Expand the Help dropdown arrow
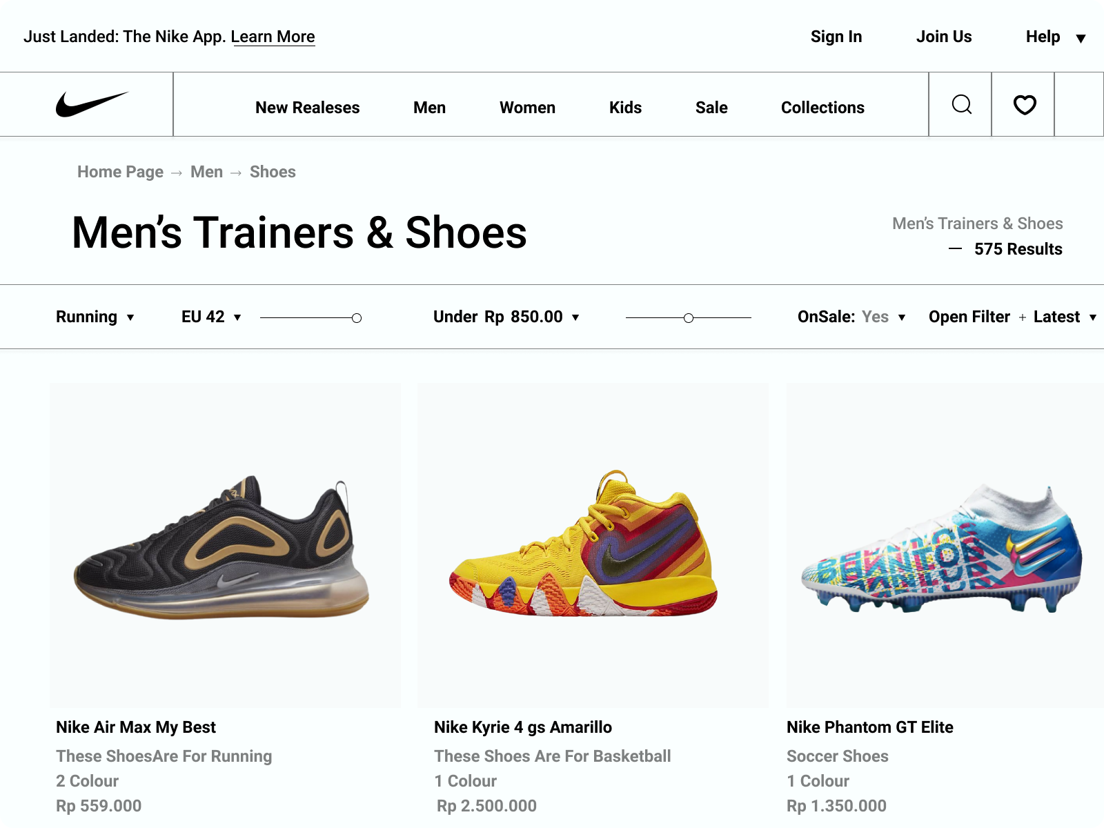Screen dimensions: 1104x828 (1081, 39)
